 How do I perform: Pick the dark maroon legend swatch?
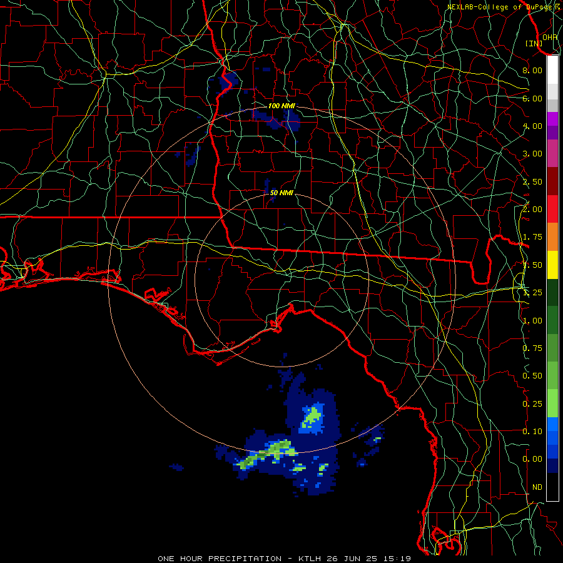552,181
